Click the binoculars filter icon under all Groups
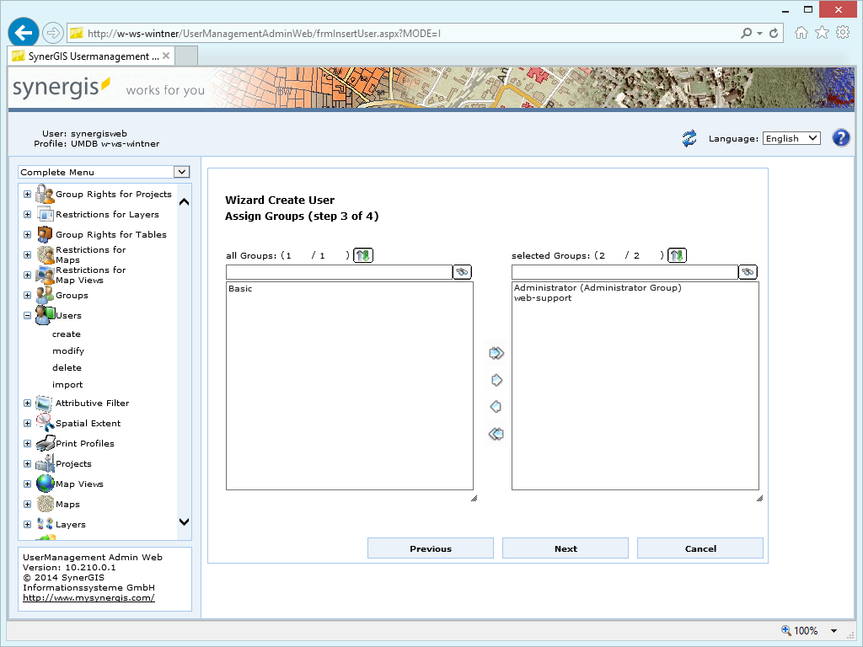863x647 pixels. [462, 271]
